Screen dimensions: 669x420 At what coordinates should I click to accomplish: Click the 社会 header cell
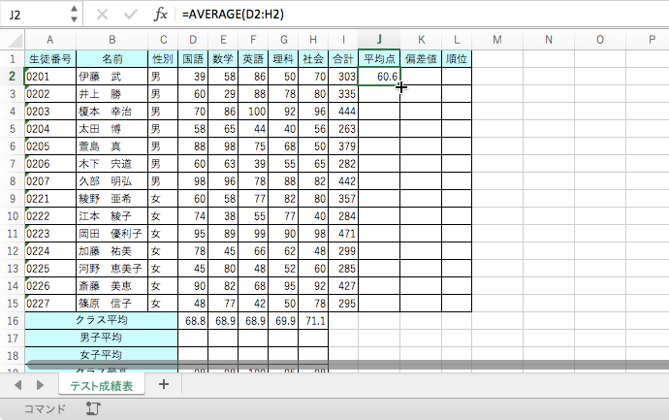click(x=313, y=59)
